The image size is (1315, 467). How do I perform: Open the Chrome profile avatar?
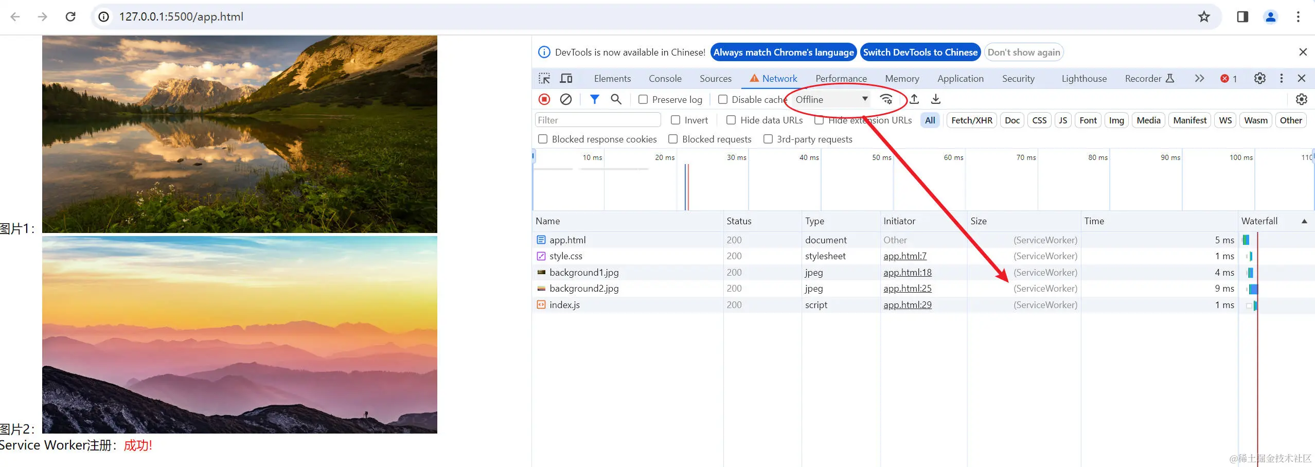[1270, 17]
